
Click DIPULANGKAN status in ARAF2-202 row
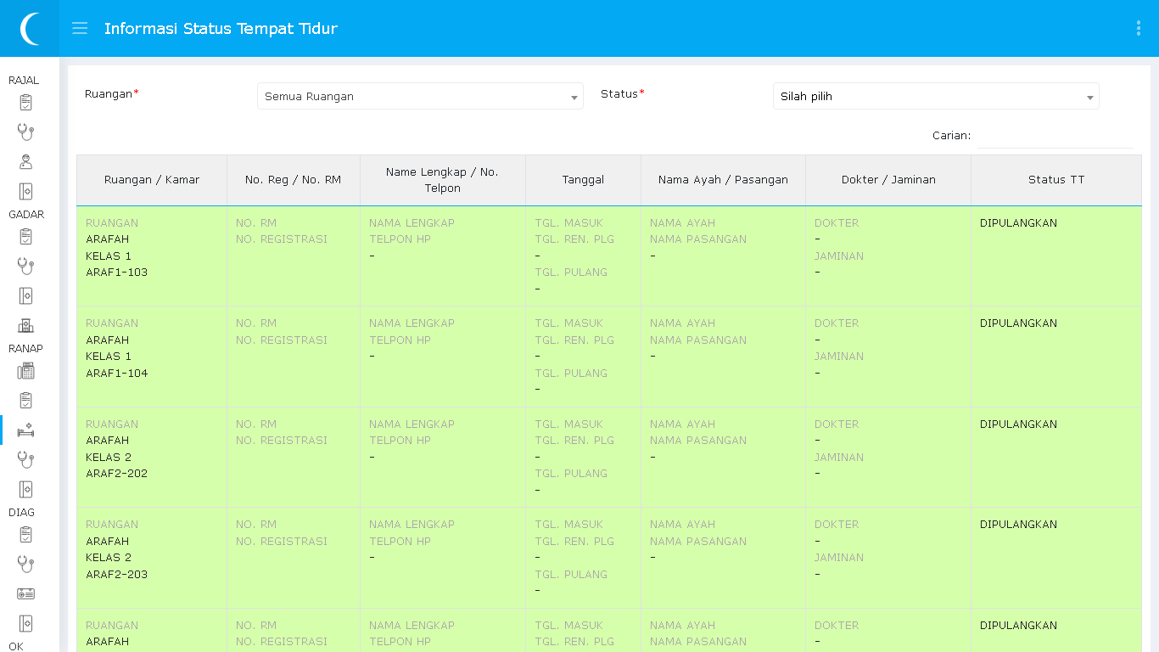(x=1018, y=424)
